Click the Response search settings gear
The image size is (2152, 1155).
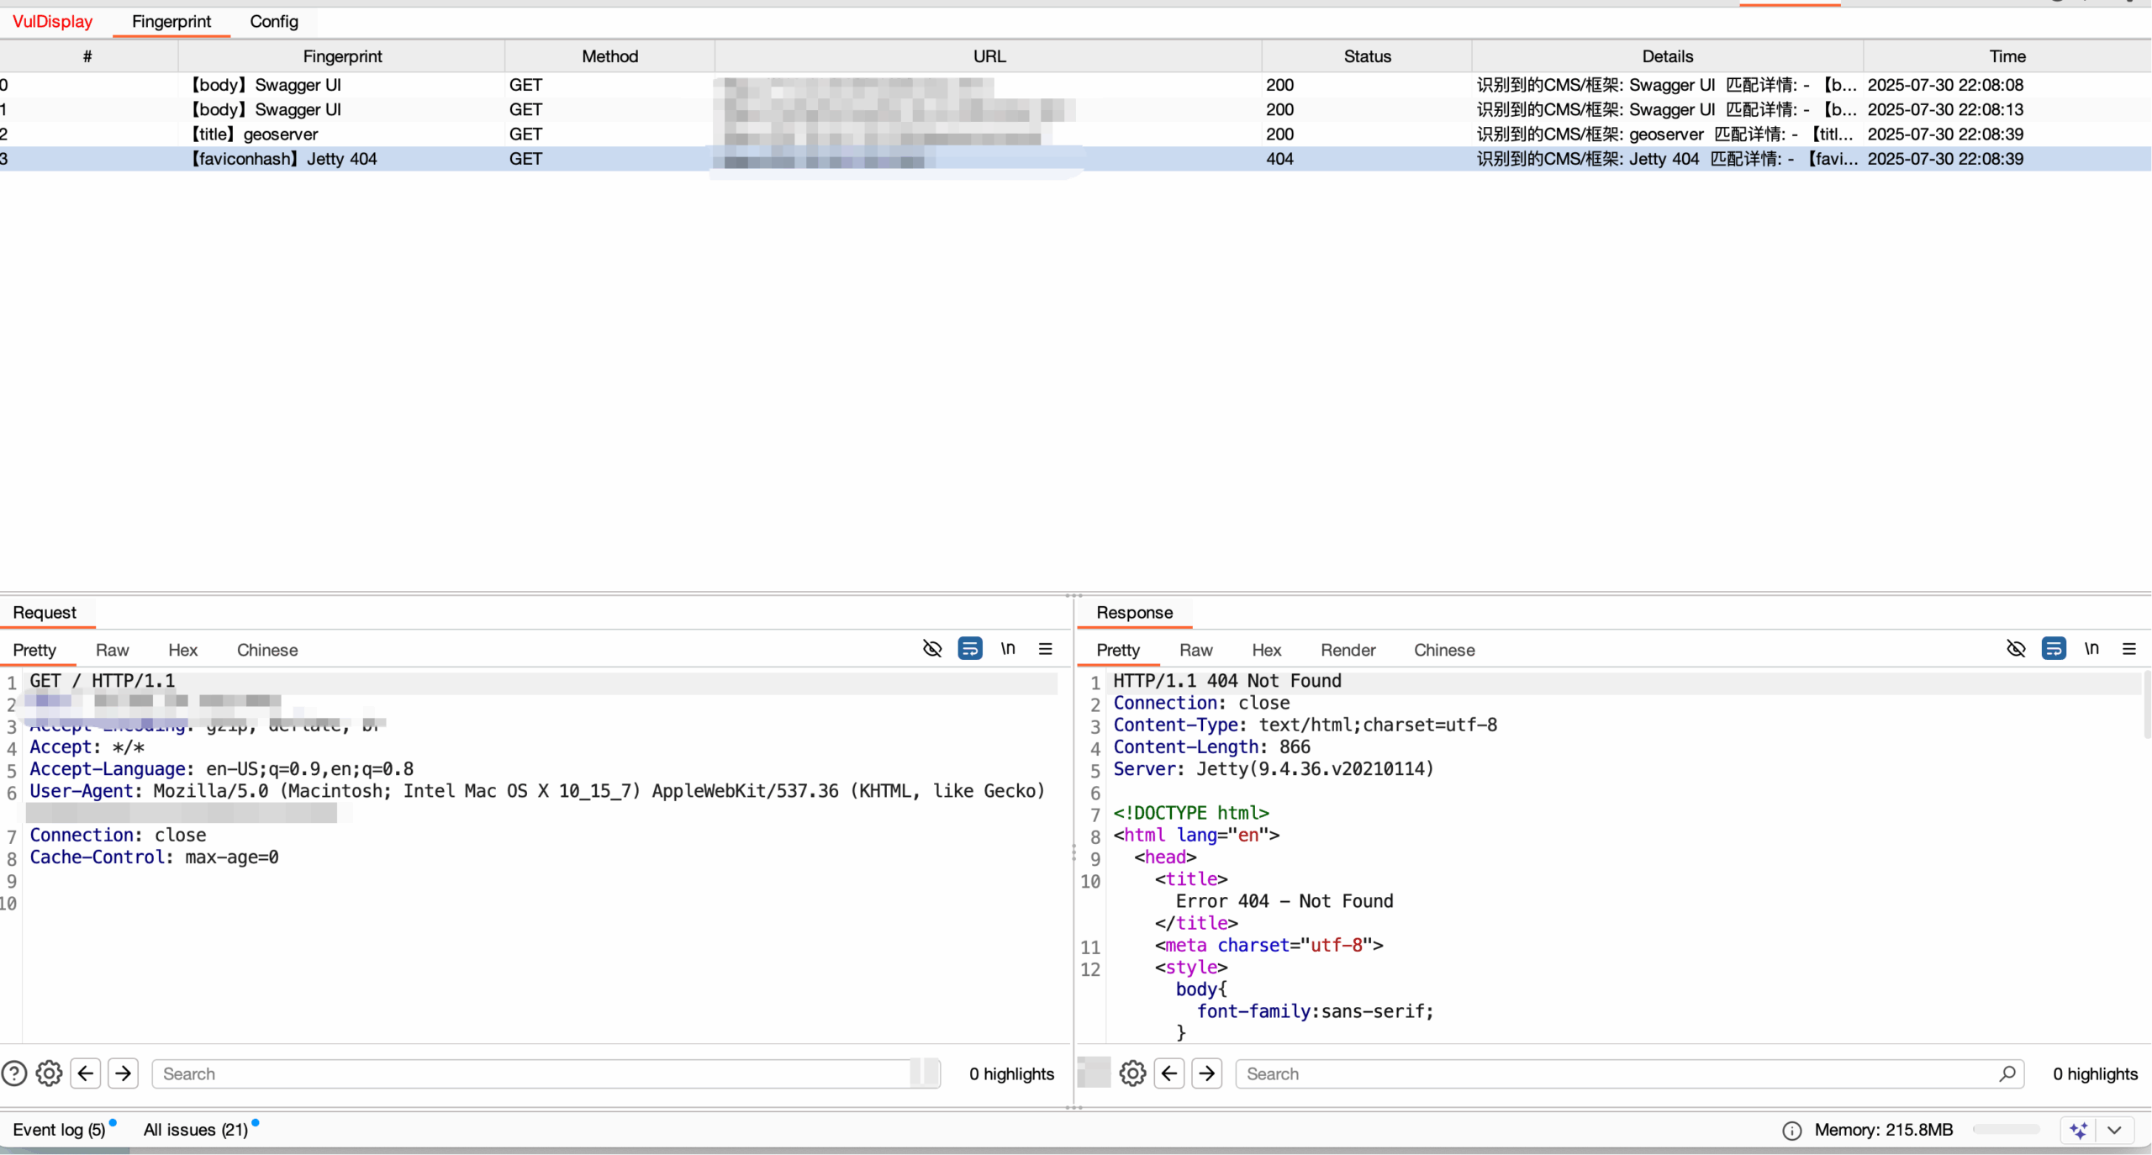(1132, 1073)
